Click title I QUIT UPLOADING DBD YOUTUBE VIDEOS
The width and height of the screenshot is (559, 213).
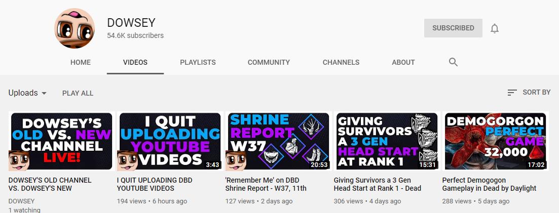[155, 184]
